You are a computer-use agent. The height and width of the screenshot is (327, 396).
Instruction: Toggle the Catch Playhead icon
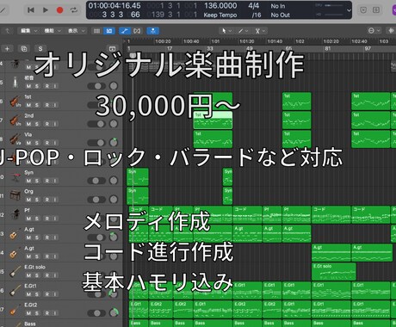click(152, 31)
